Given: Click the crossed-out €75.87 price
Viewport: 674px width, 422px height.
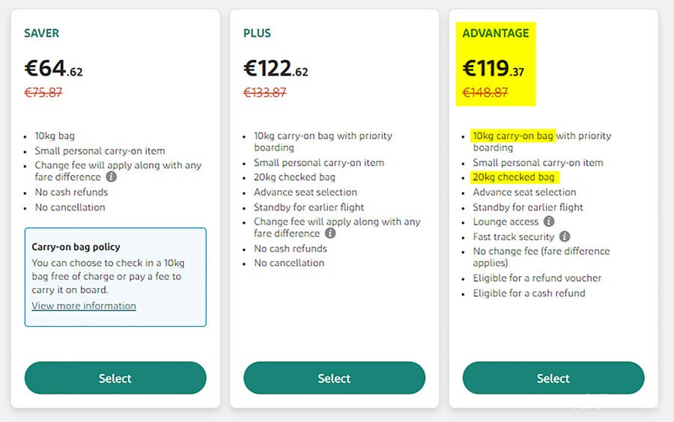Looking at the screenshot, I should pos(43,92).
